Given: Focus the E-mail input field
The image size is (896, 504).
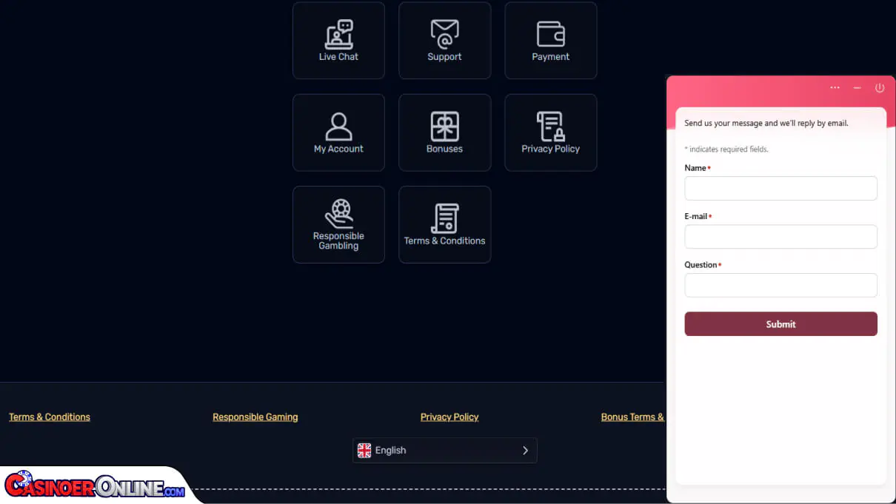Looking at the screenshot, I should point(780,237).
